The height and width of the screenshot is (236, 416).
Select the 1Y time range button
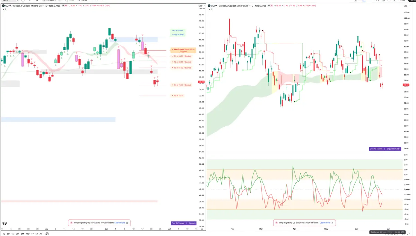point(32,234)
